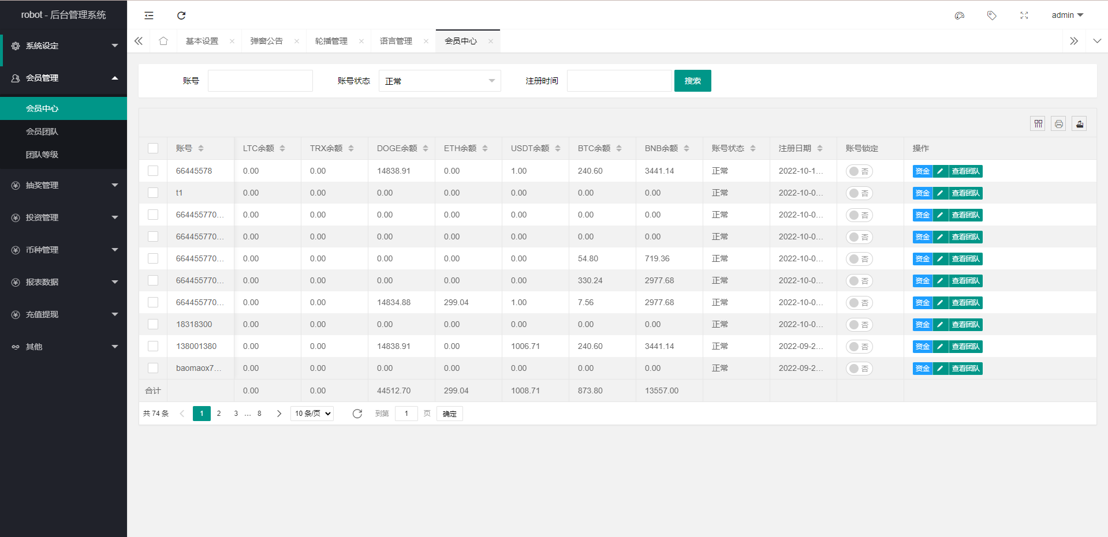1108x537 pixels.
Task: Click the print table icon
Action: point(1058,123)
